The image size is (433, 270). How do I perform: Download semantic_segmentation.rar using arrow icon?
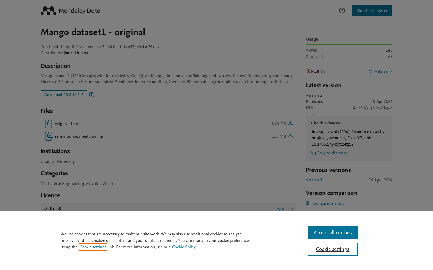pos(290,136)
